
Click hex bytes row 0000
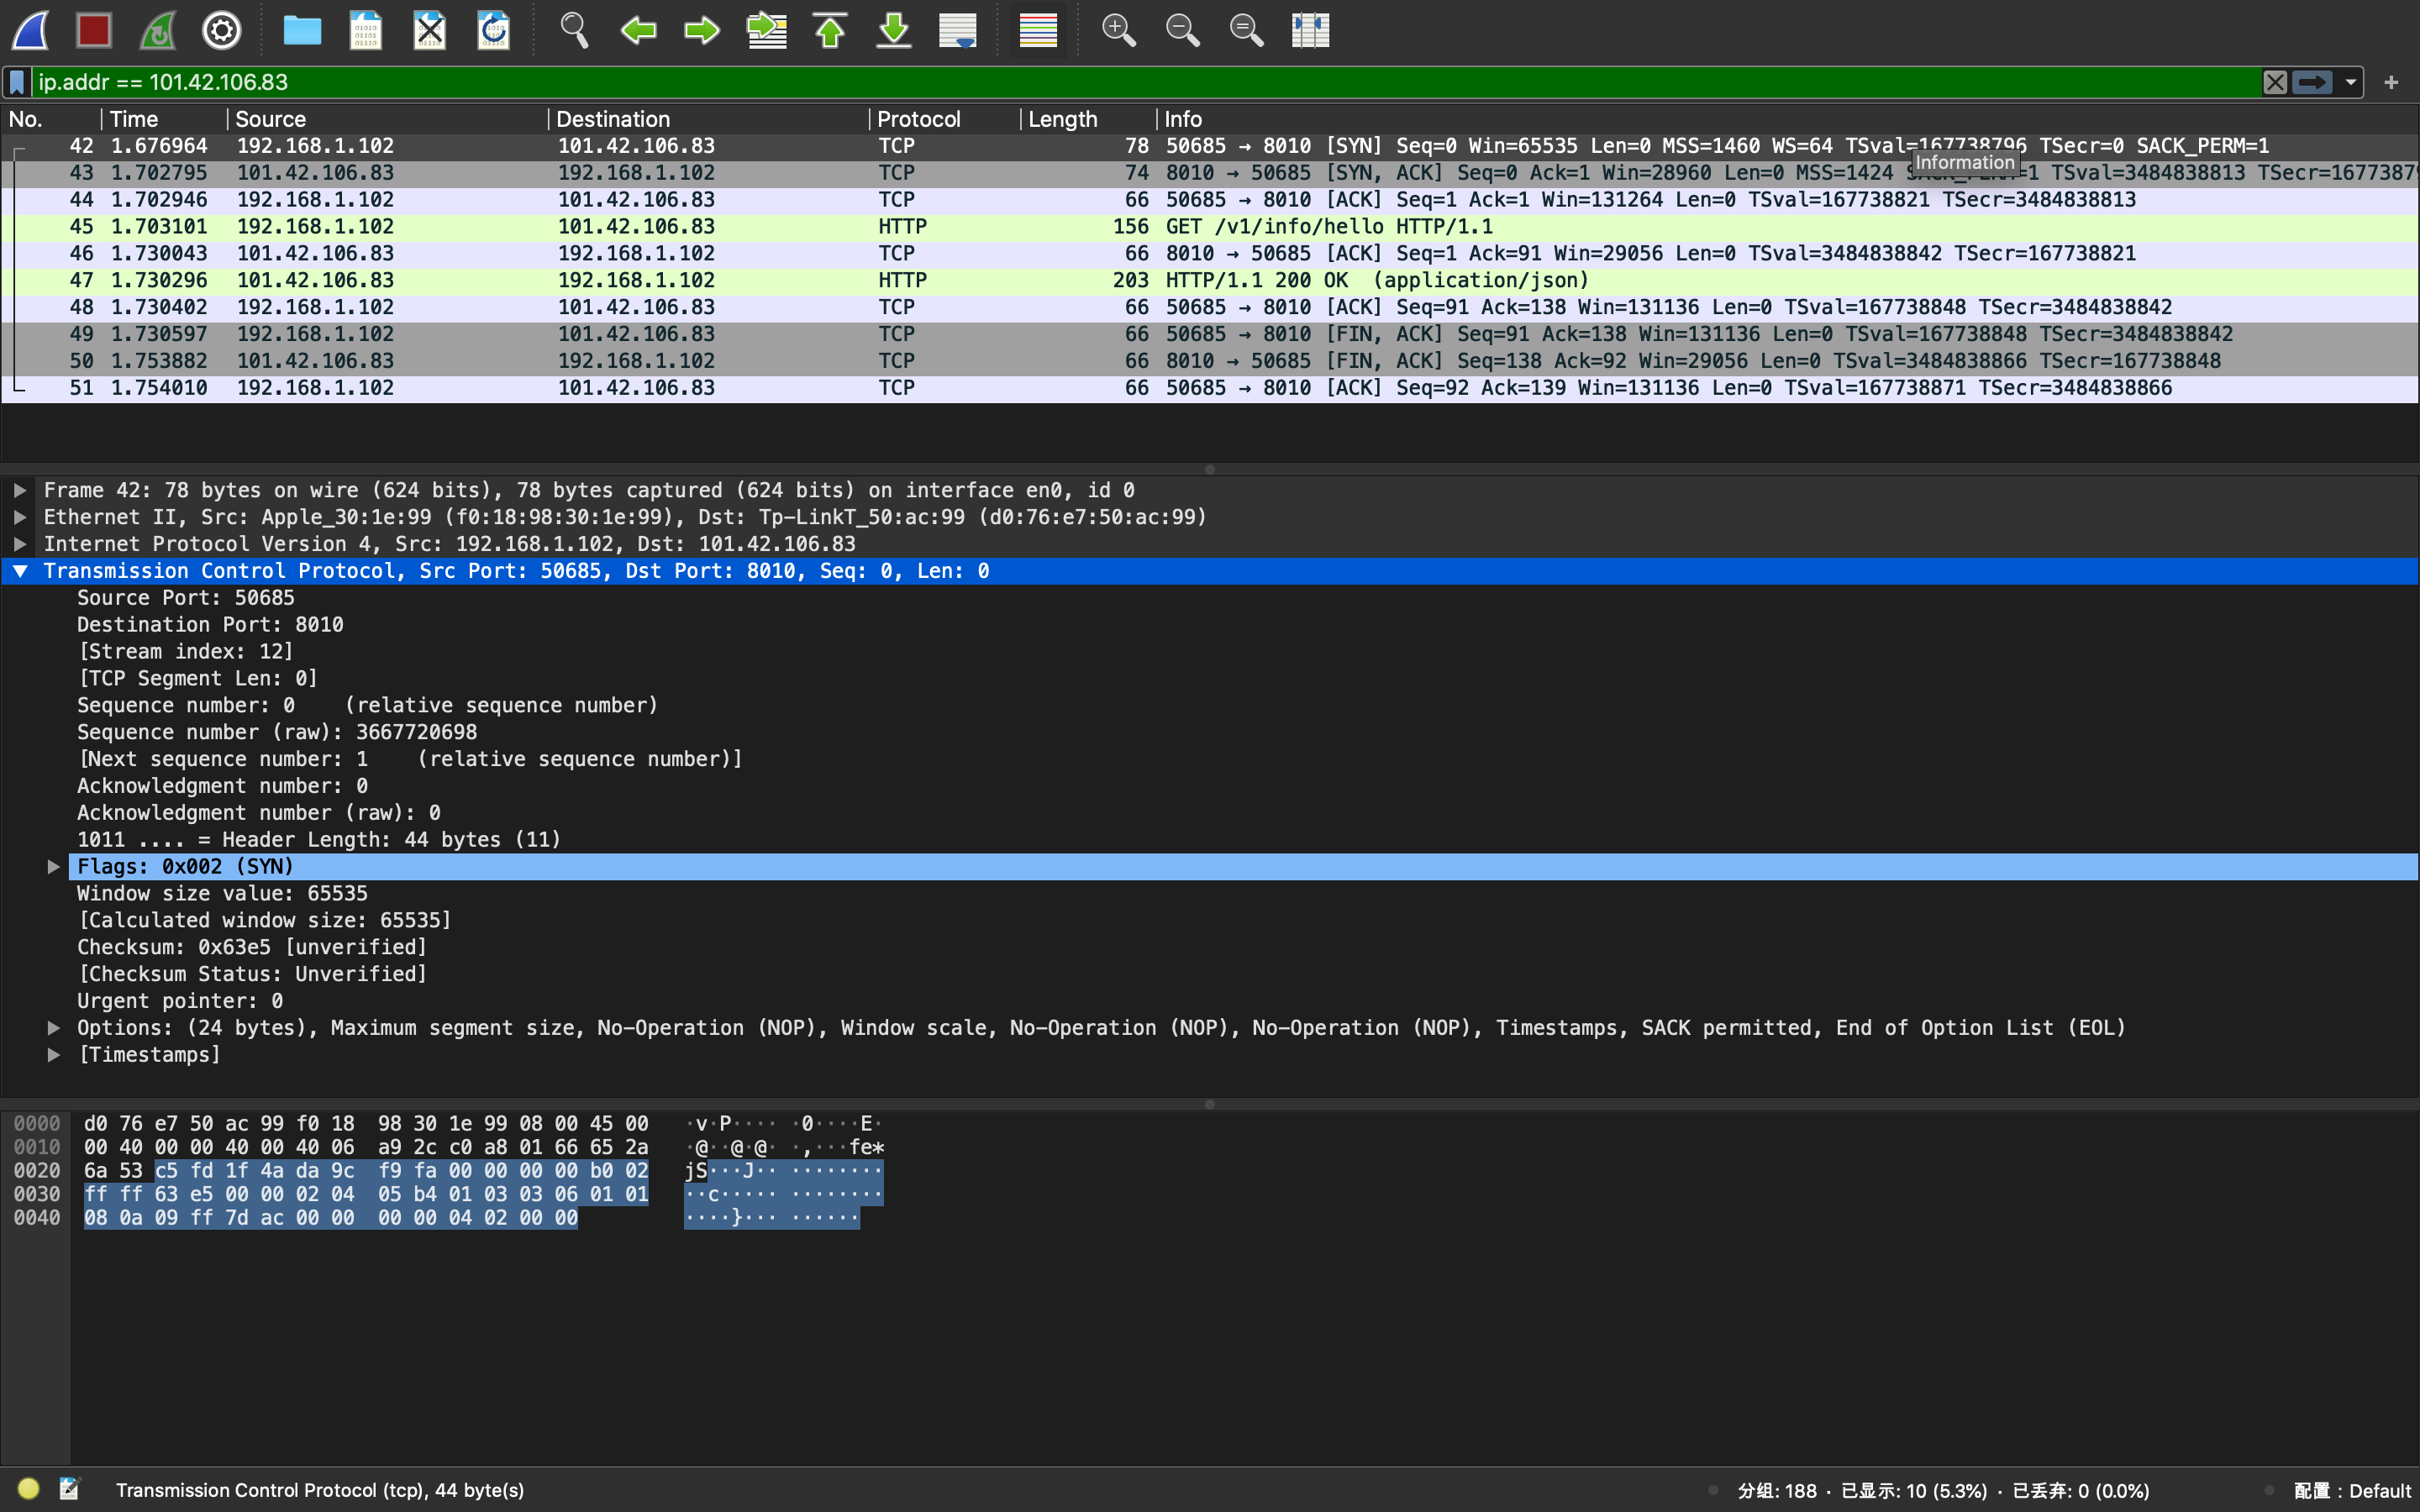[366, 1124]
